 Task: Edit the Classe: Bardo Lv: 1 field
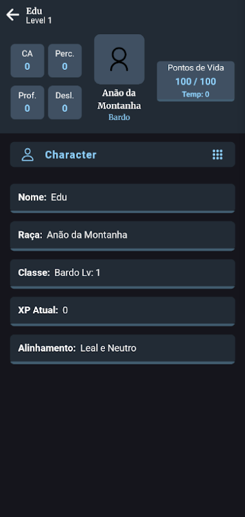122,273
